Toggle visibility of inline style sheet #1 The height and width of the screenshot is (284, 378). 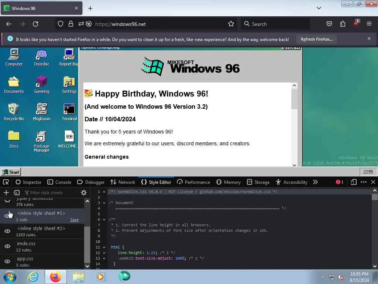[7, 216]
